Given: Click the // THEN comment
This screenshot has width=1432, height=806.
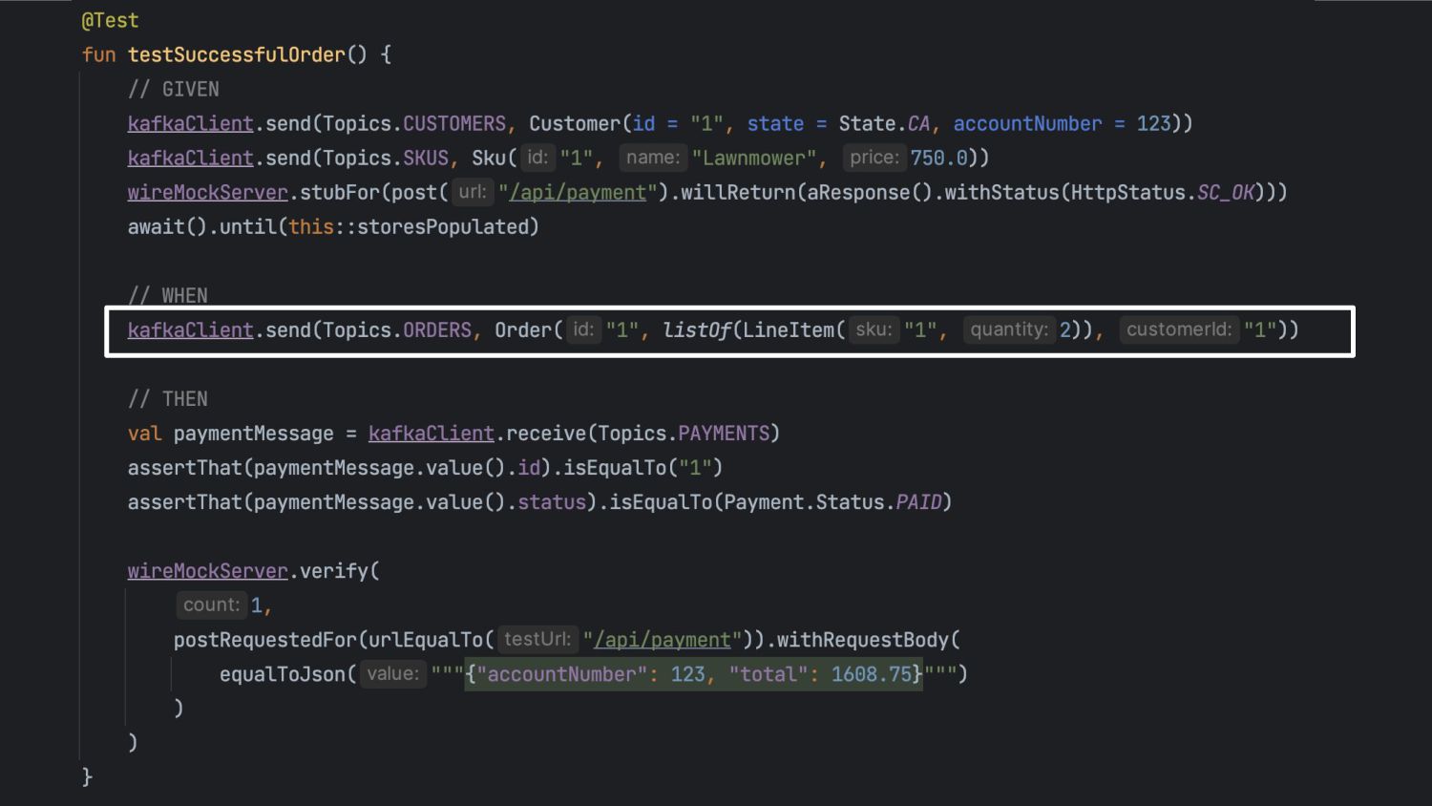Looking at the screenshot, I should point(167,398).
